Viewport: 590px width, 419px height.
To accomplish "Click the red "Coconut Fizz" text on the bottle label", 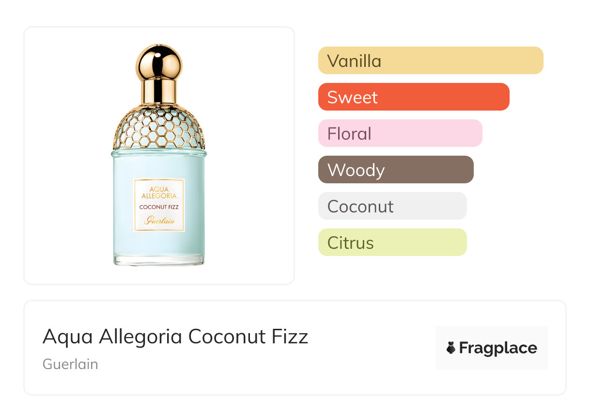I will pyautogui.click(x=159, y=208).
